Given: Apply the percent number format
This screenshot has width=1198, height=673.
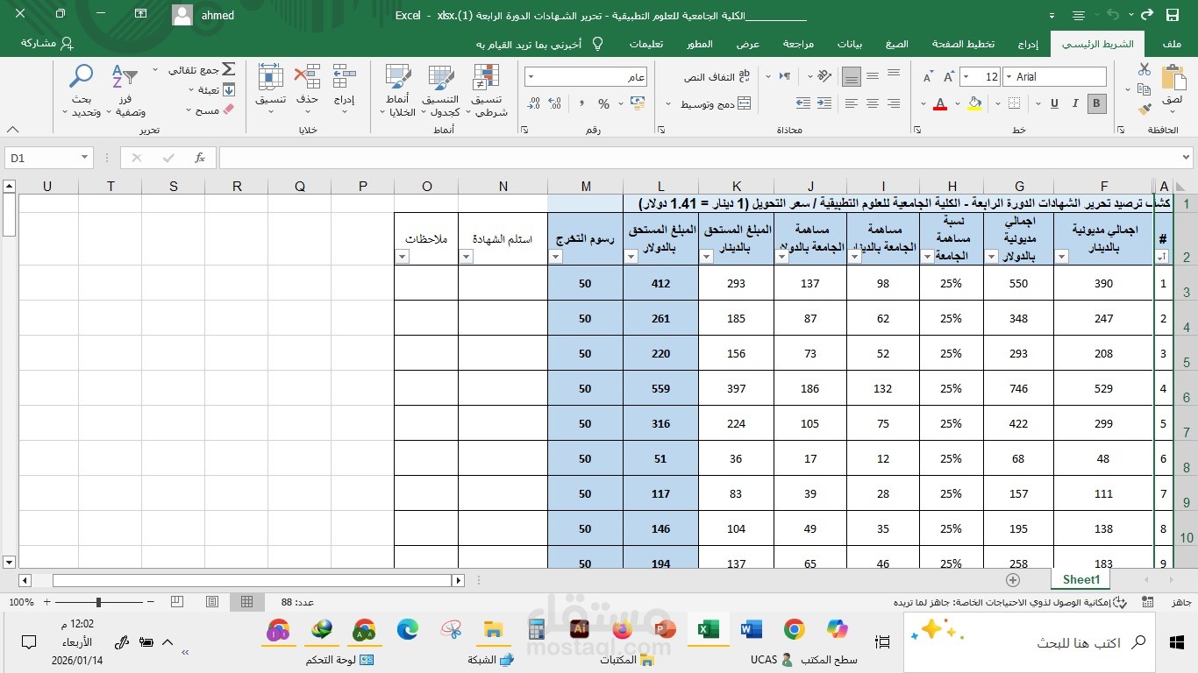Looking at the screenshot, I should tap(603, 103).
